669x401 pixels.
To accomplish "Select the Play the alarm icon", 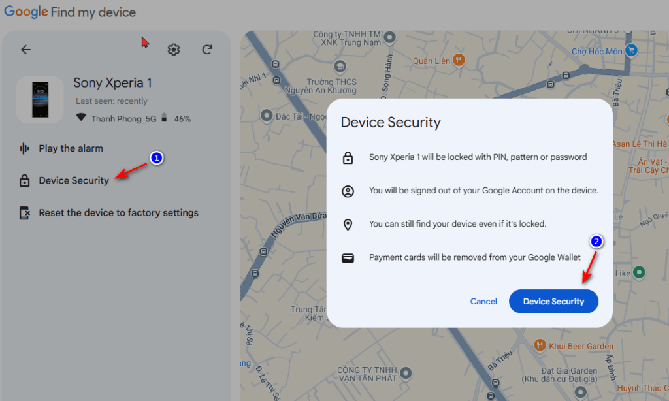I will [x=26, y=148].
